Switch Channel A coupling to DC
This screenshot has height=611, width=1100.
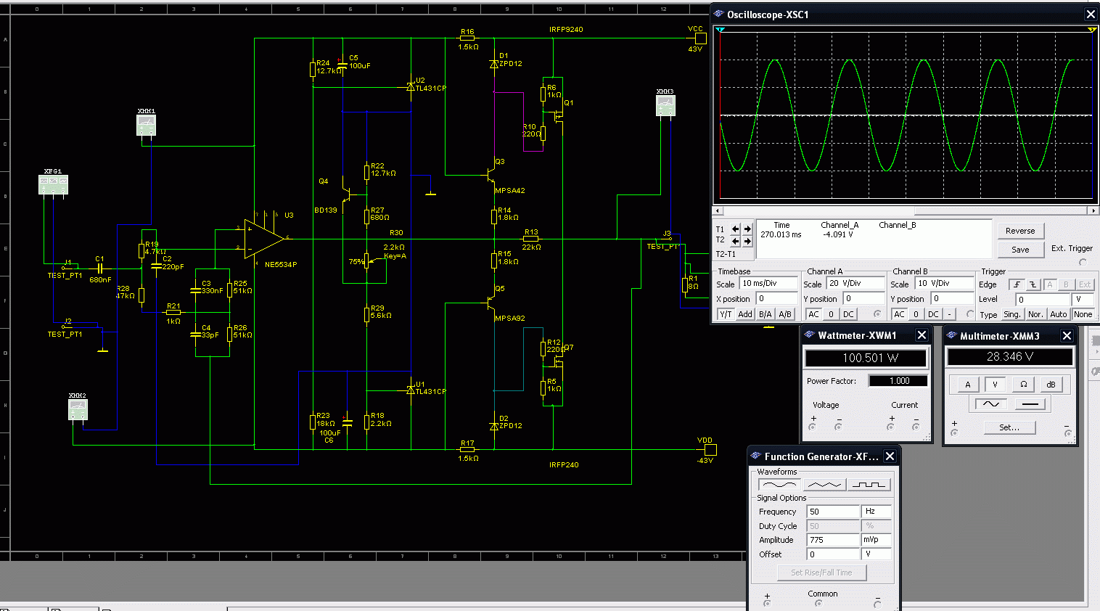pyautogui.click(x=848, y=314)
